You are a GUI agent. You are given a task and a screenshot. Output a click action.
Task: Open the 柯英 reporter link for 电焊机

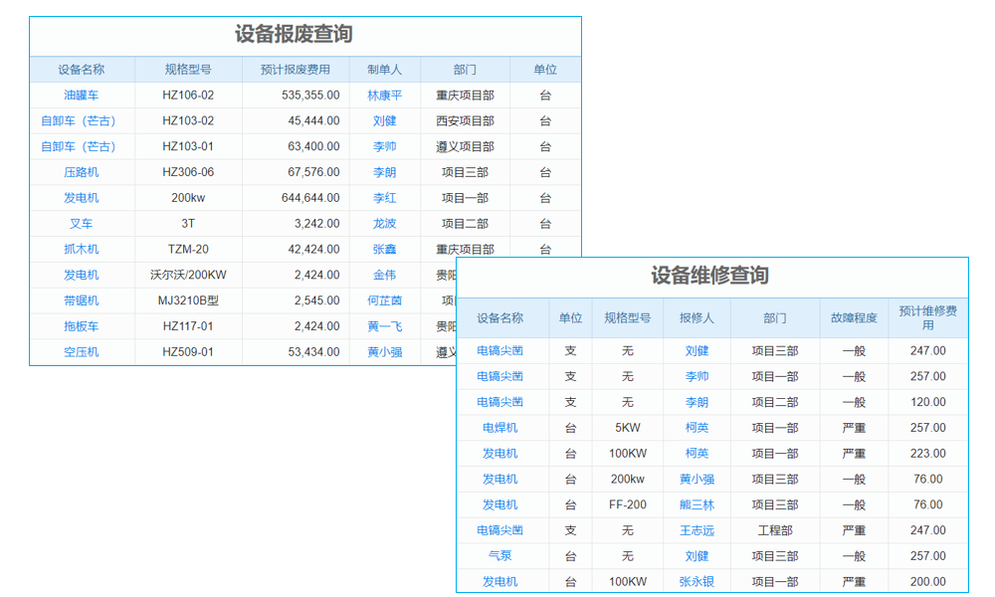(x=696, y=427)
